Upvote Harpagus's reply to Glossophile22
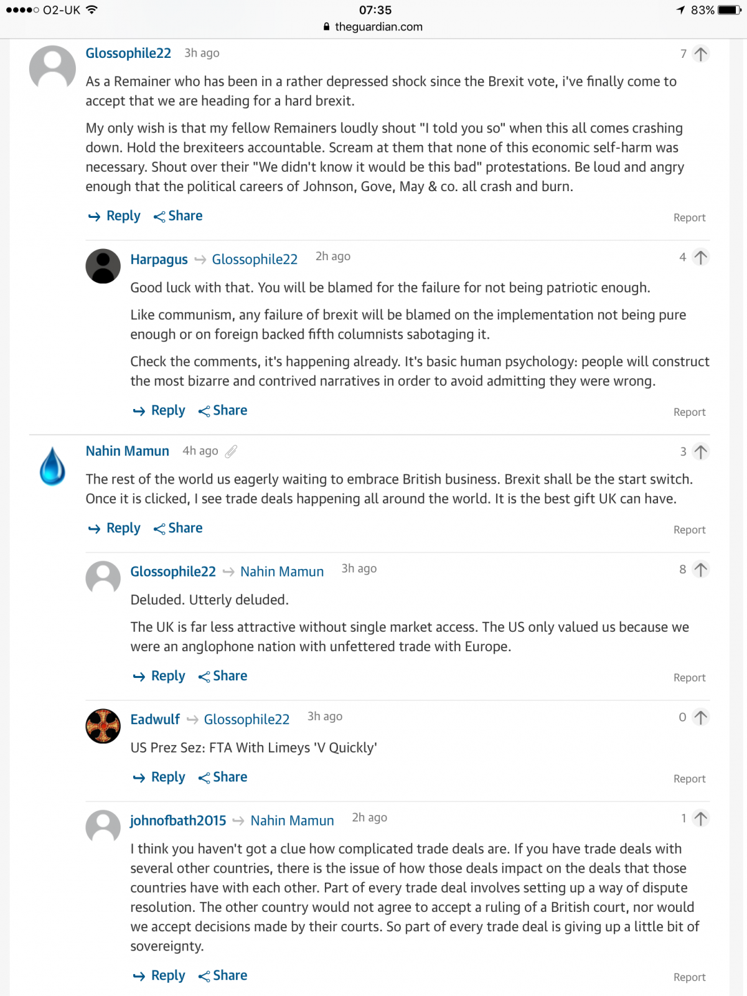747x996 pixels. [x=700, y=257]
